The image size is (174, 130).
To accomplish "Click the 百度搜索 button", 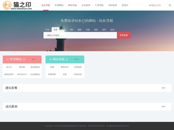I will (124, 35).
